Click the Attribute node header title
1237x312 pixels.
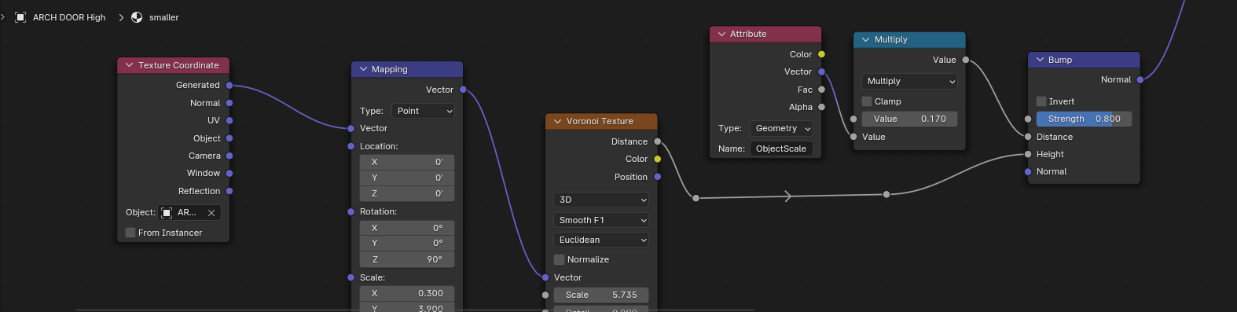pyautogui.click(x=748, y=34)
